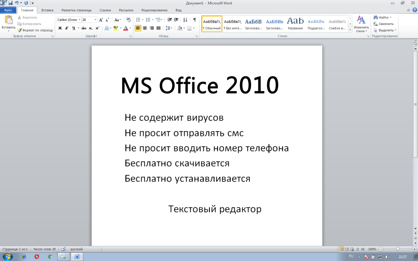418x261 pixels.
Task: Sort text with the A-Я sort icon
Action: 185,20
